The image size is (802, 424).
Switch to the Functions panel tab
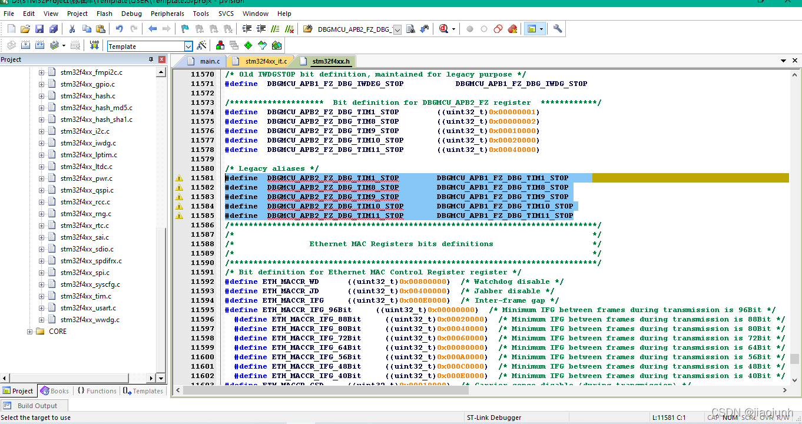[97, 391]
